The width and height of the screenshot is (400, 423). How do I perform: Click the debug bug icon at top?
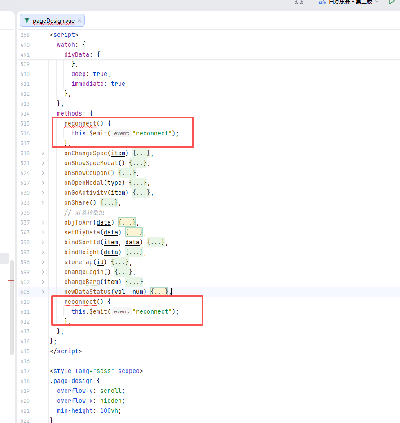pos(299,2)
